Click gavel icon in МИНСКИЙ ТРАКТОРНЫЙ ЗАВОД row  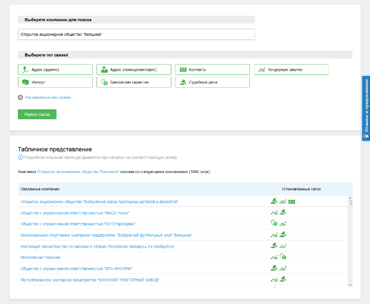pos(283,279)
